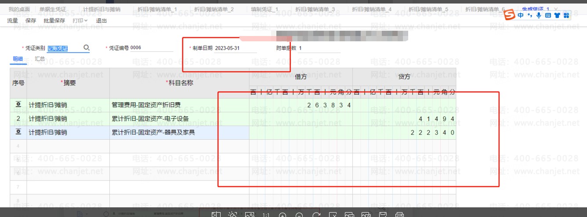Click the Sogou input method S logo

click(510, 15)
